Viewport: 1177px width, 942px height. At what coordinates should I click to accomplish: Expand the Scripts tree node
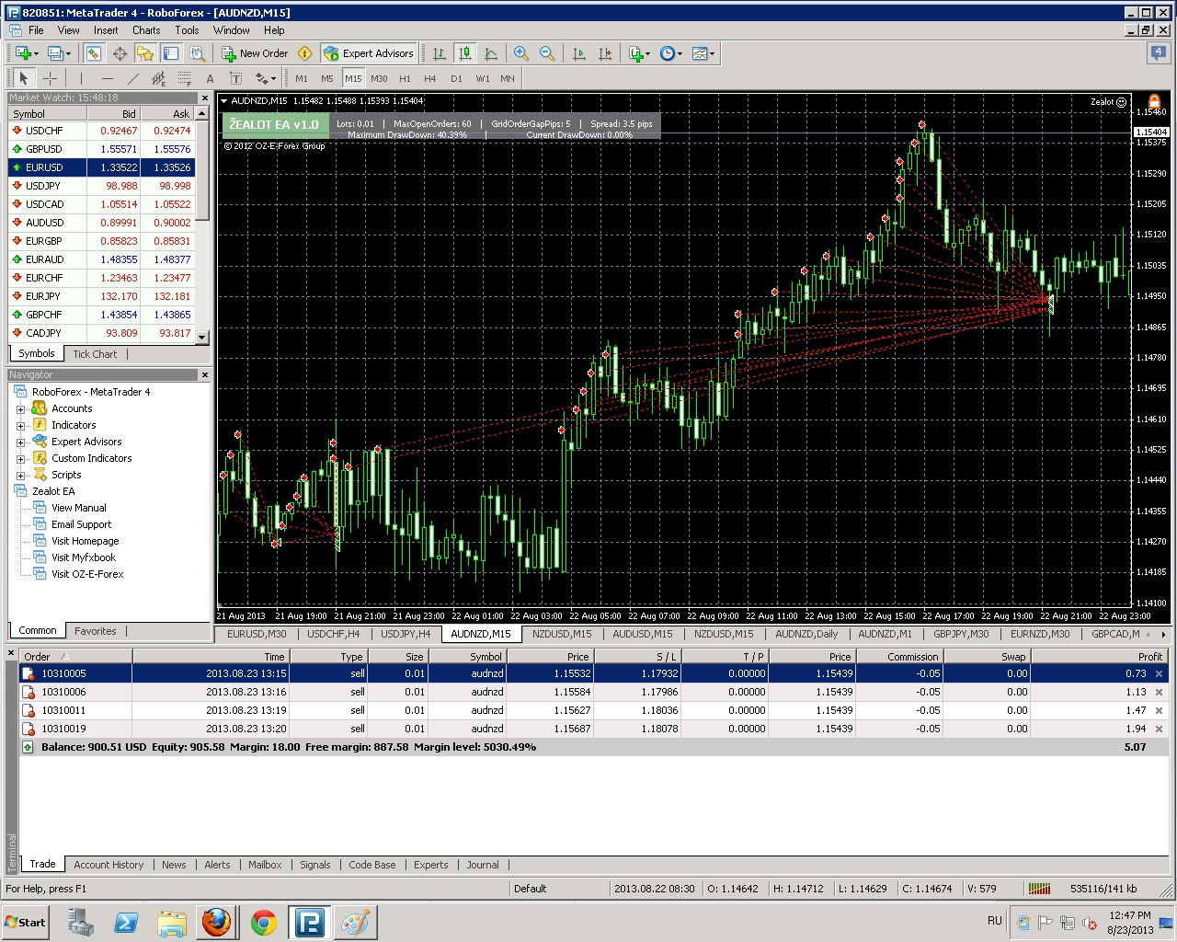21,476
